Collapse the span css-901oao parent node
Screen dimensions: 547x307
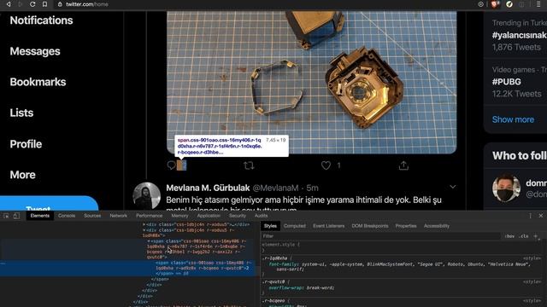point(149,240)
